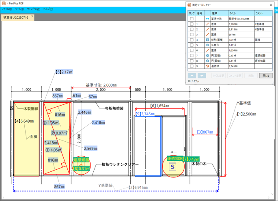The height and width of the screenshot is (201, 278).
Task: Select the 3,745㎜ label cell
Action: click(x=241, y=66)
